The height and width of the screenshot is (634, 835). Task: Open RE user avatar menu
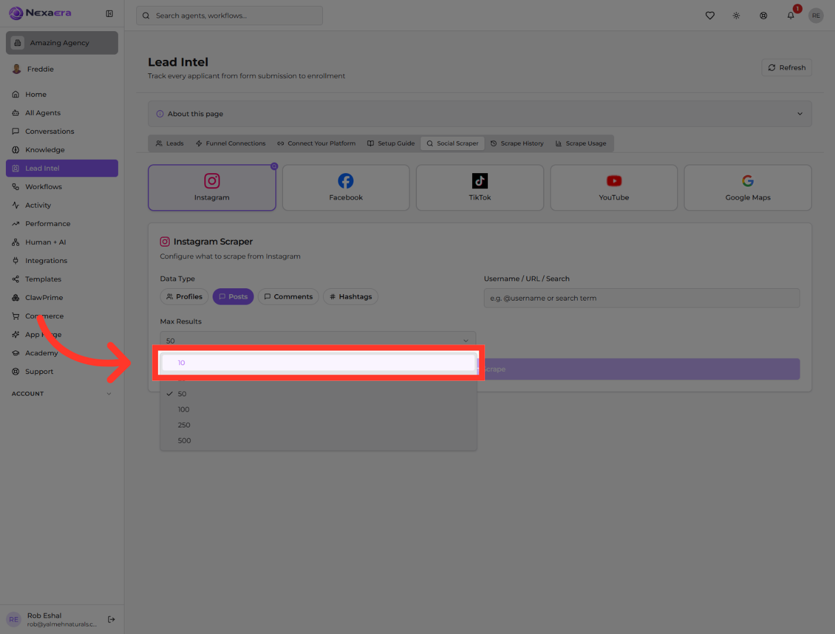coord(816,16)
